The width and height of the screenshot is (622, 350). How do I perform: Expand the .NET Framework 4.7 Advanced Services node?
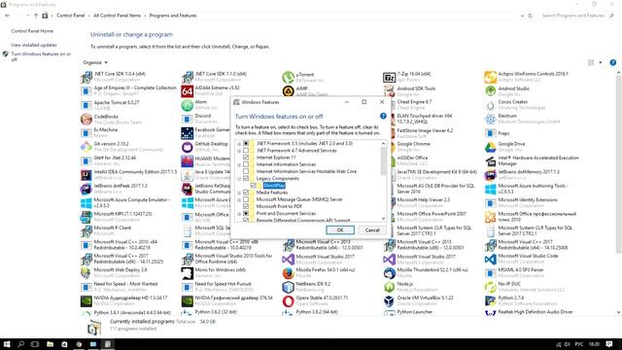click(x=239, y=151)
